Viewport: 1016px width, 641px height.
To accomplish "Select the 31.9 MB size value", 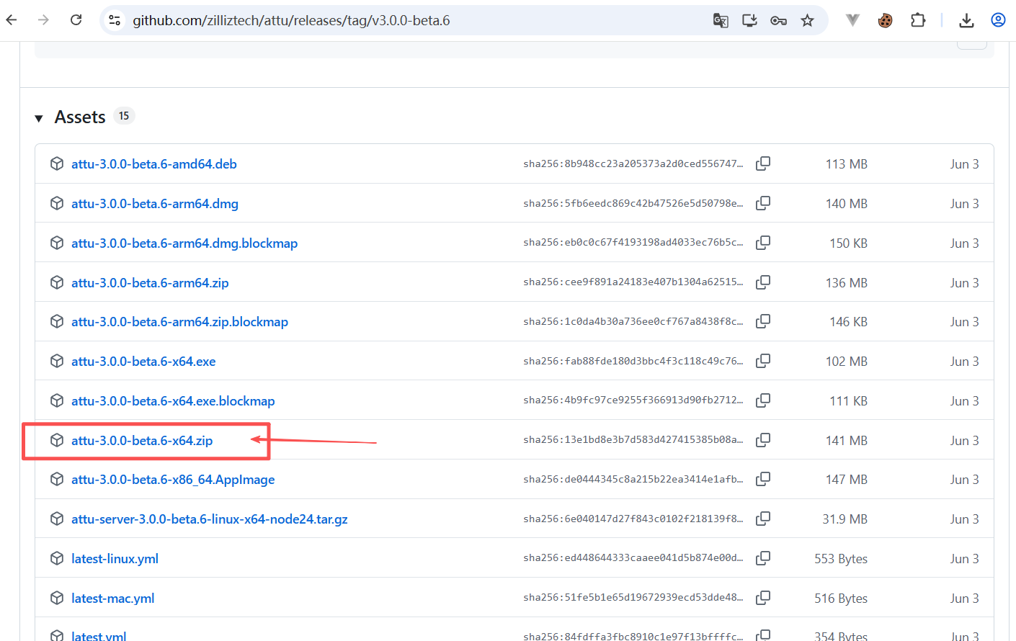I will point(845,519).
